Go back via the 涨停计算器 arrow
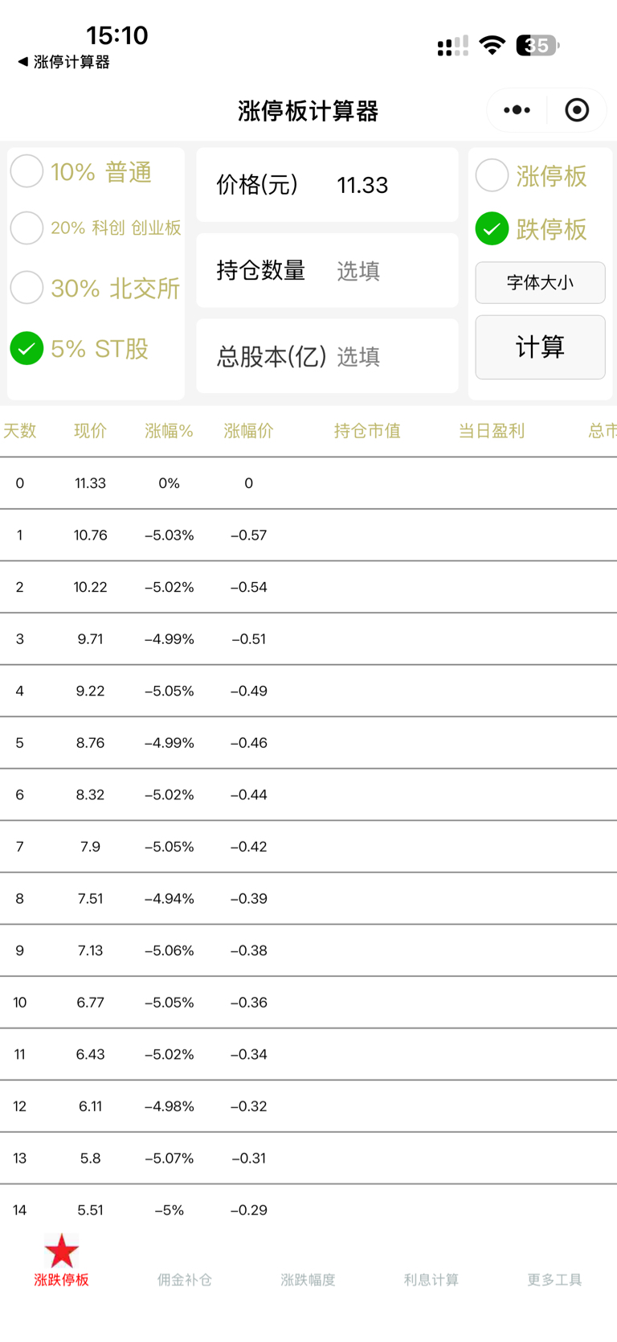The width and height of the screenshot is (617, 1342). click(x=63, y=62)
